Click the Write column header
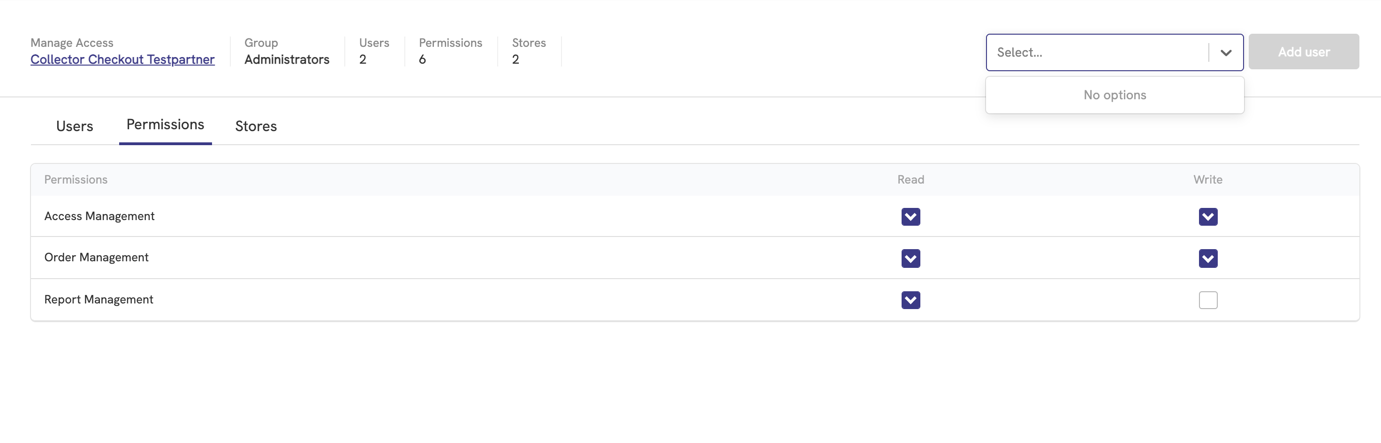Viewport: 1381px width, 443px height. 1207,180
